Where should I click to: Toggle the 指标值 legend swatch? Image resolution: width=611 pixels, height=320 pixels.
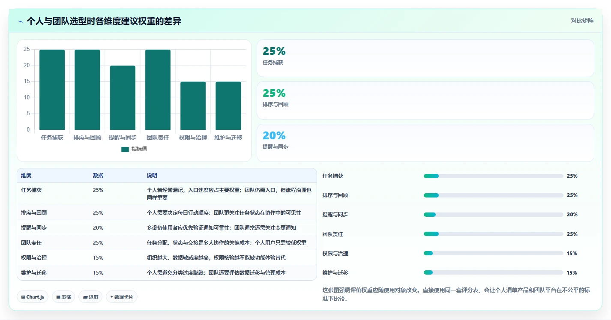[x=125, y=149]
